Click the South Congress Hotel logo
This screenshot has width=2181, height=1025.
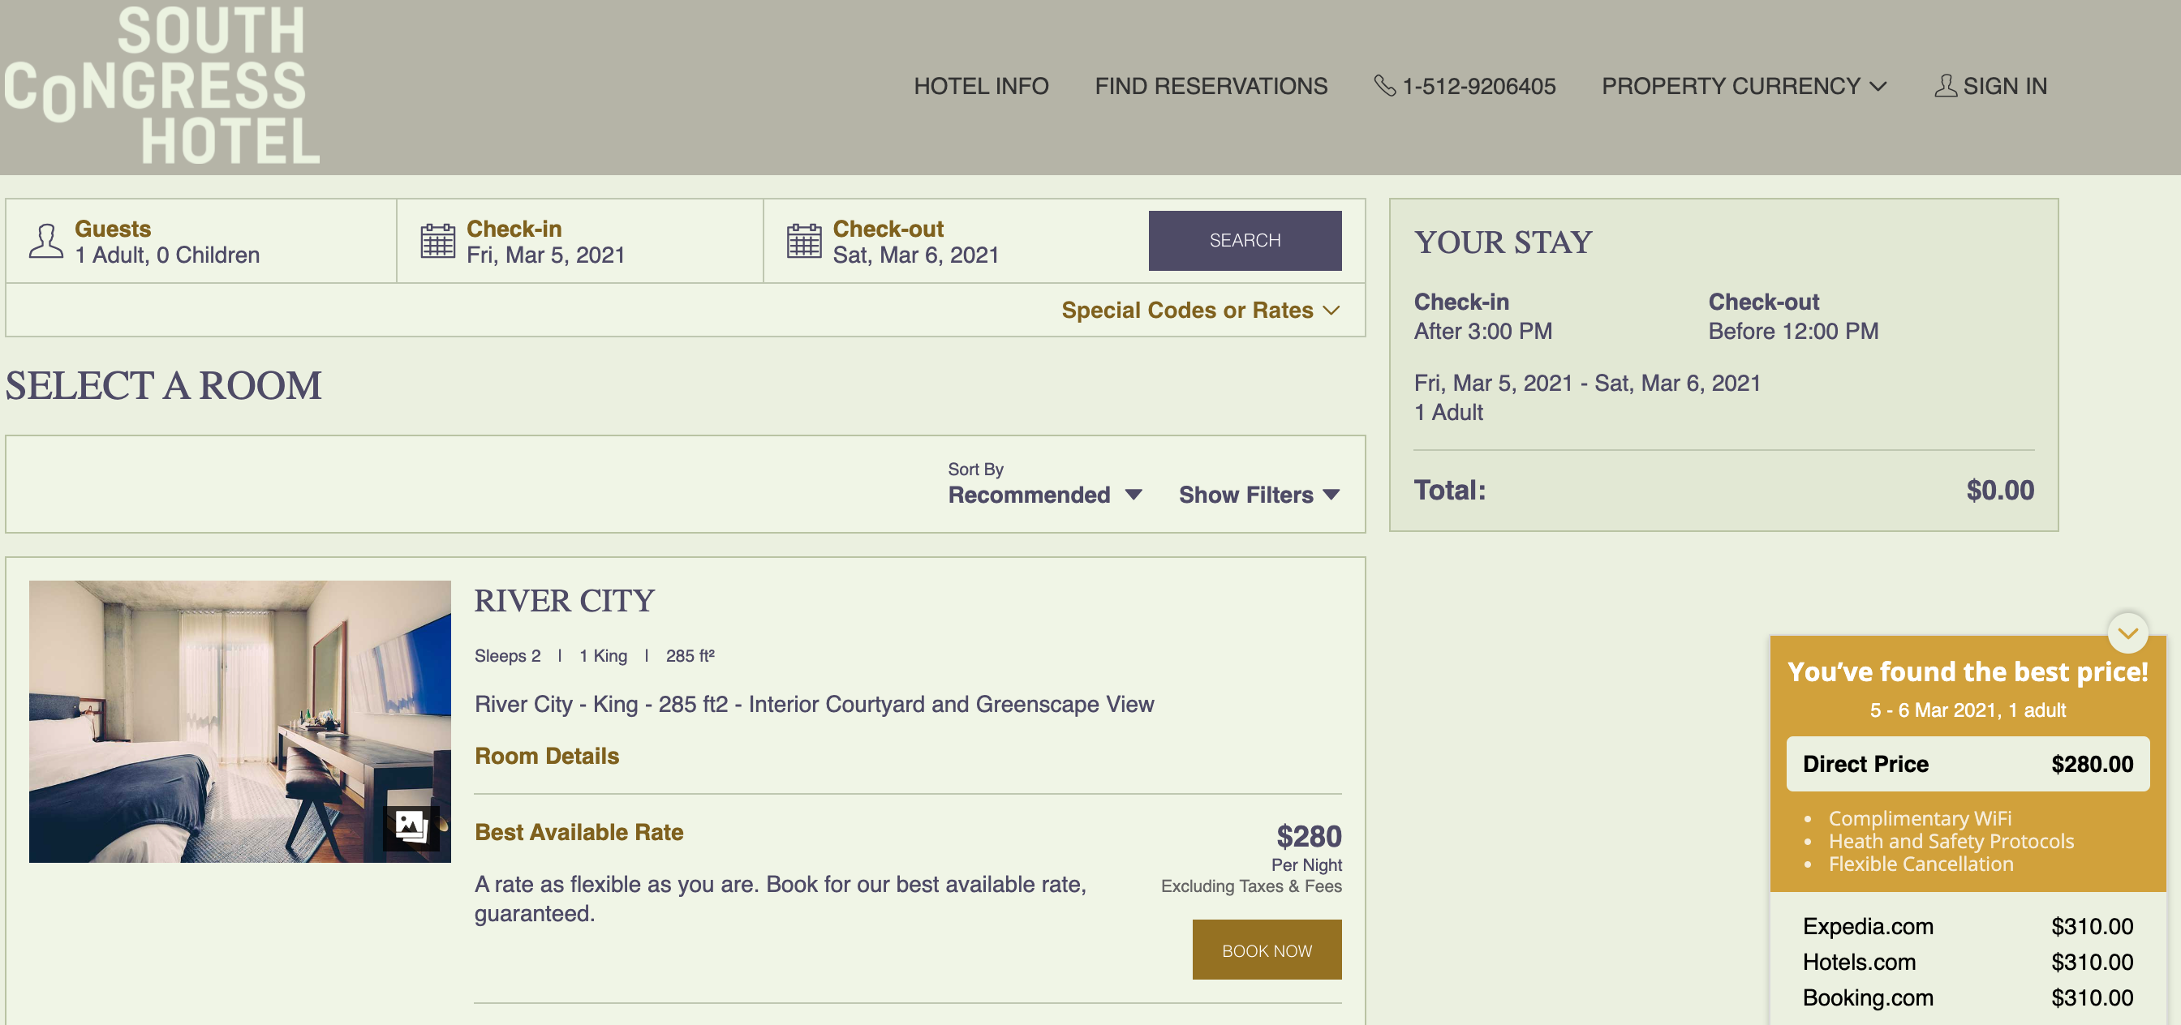coord(162,84)
